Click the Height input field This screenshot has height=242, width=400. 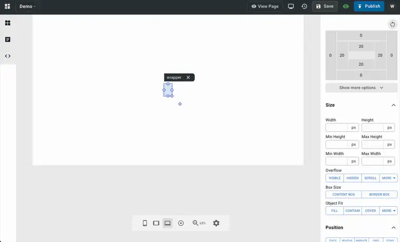coord(373,128)
